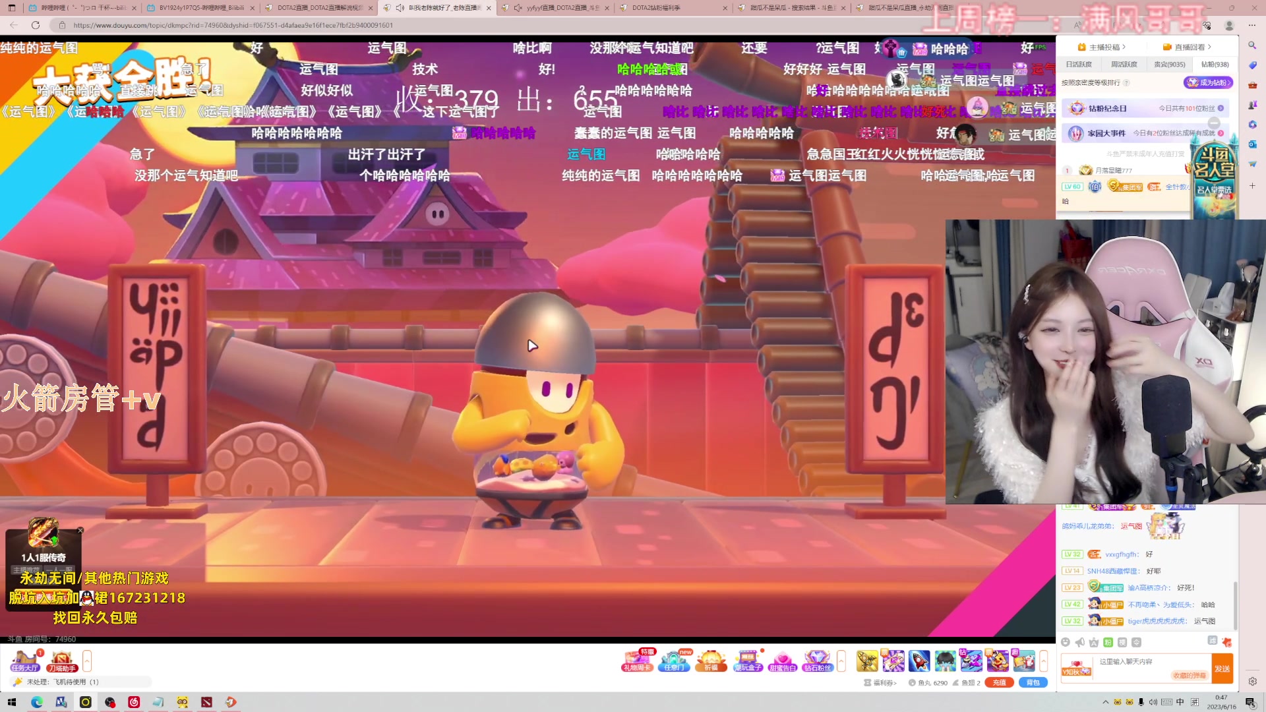The width and height of the screenshot is (1266, 712).
Task: Expand the gift list arrow beside gifts
Action: click(x=1043, y=660)
